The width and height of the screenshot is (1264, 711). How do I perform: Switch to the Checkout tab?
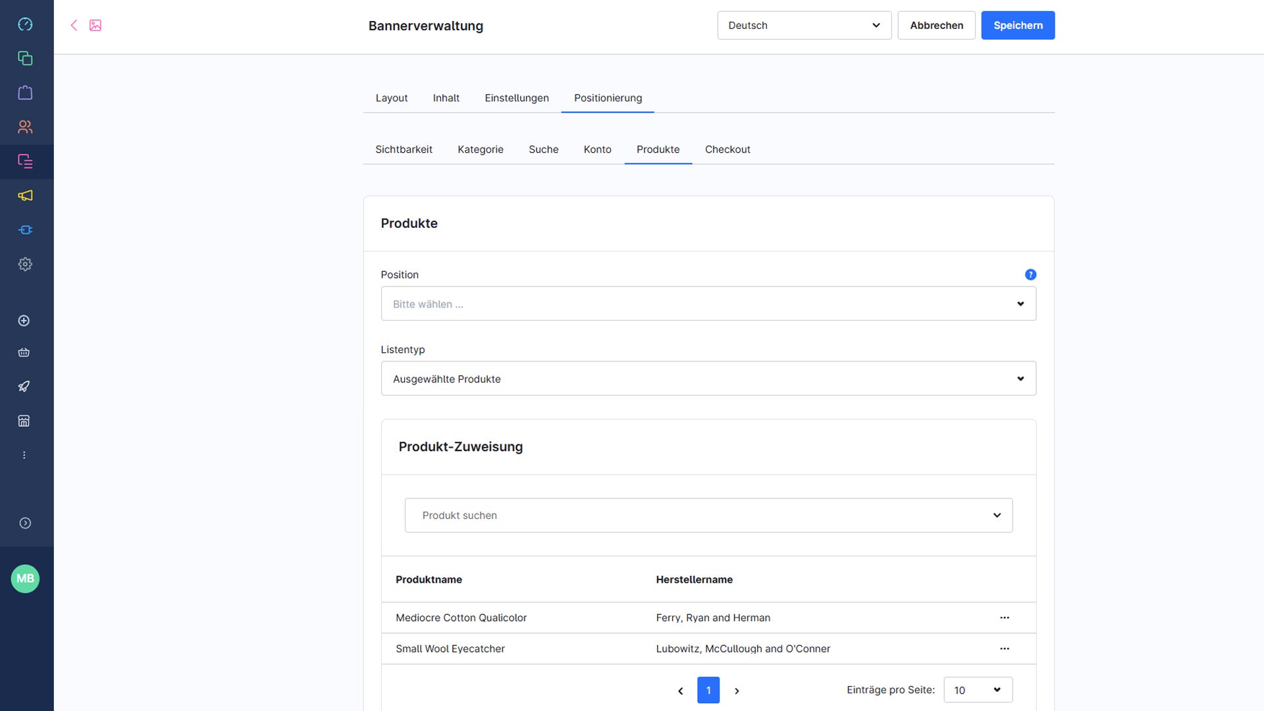pos(727,149)
